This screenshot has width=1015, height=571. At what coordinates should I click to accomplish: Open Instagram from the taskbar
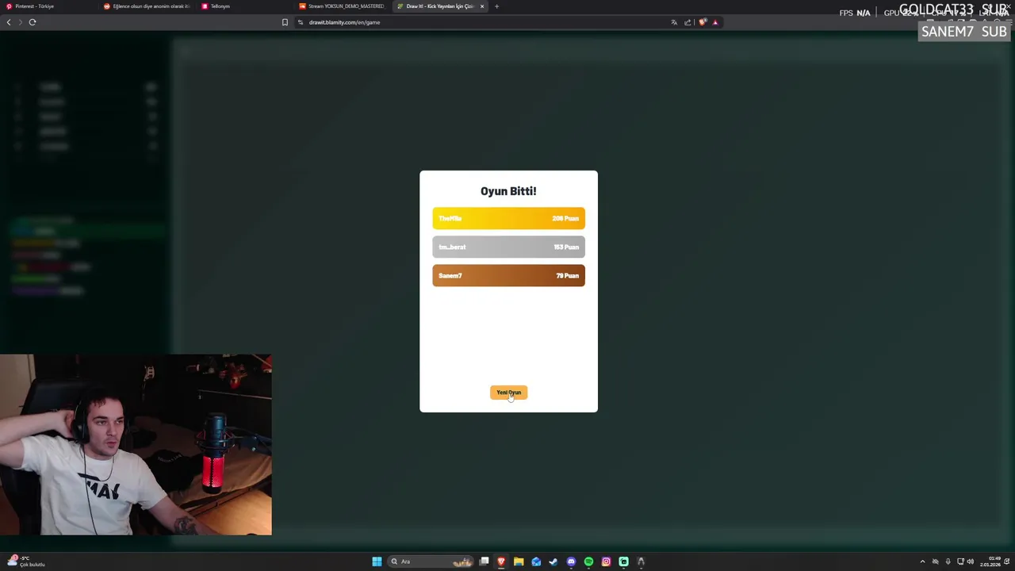click(606, 561)
